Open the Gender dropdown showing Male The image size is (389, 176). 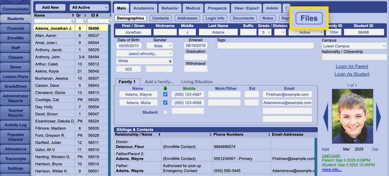(160, 46)
